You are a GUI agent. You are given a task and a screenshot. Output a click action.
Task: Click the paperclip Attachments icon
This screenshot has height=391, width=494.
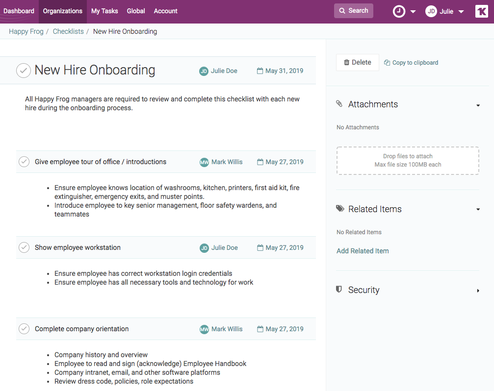point(339,104)
